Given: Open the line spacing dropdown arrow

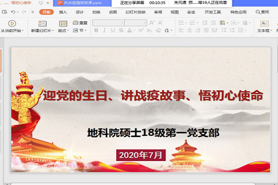Looking at the screenshot, I should 246,31.
